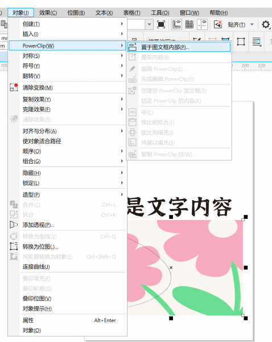This screenshot has height=342, width=272.
Task: Expand the 对齐与分布(A) submenu
Action: click(x=67, y=131)
